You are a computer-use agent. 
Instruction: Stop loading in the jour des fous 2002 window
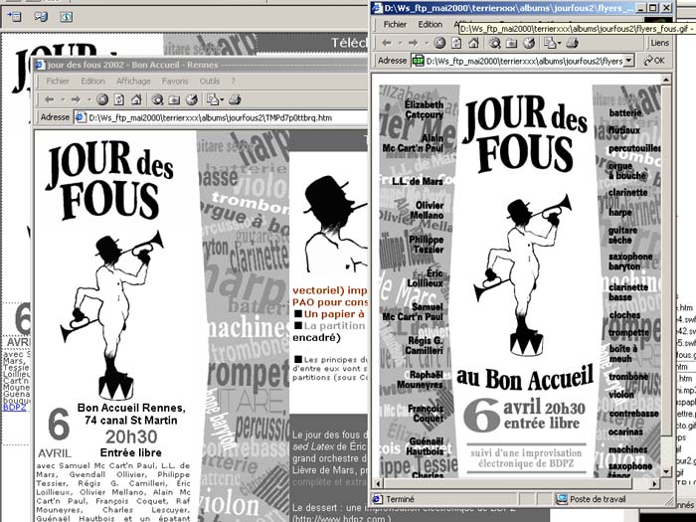tap(102, 99)
